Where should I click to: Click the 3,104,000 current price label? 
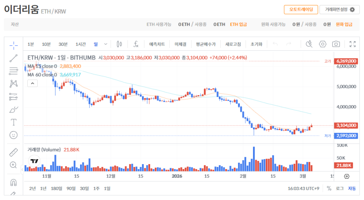coord(346,126)
